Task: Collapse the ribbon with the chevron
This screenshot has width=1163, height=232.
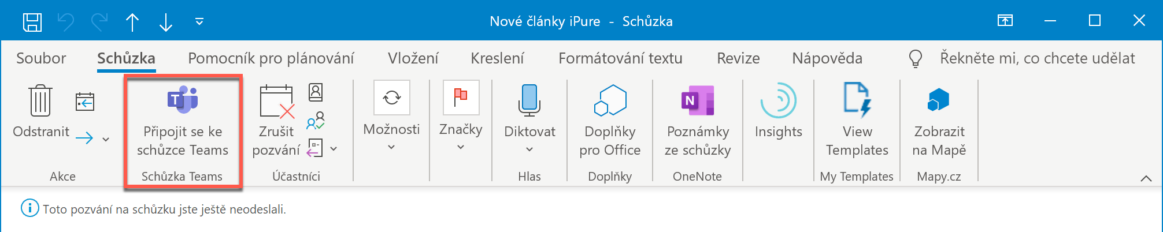Action: pyautogui.click(x=1146, y=178)
